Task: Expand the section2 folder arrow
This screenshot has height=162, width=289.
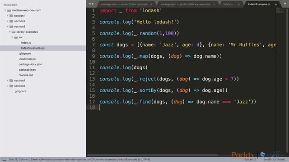Action: 7,21
